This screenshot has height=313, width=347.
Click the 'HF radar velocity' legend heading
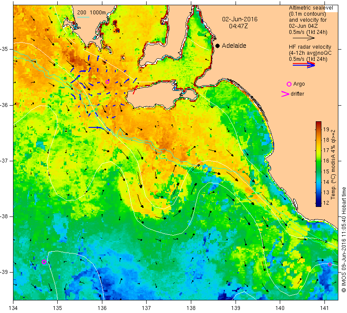tap(310, 47)
